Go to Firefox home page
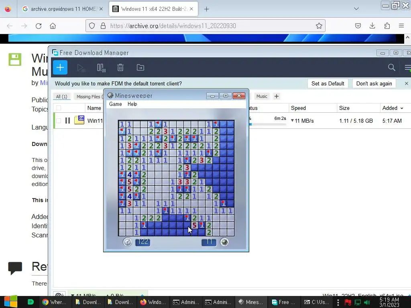This screenshot has width=411, height=308. click(x=53, y=26)
